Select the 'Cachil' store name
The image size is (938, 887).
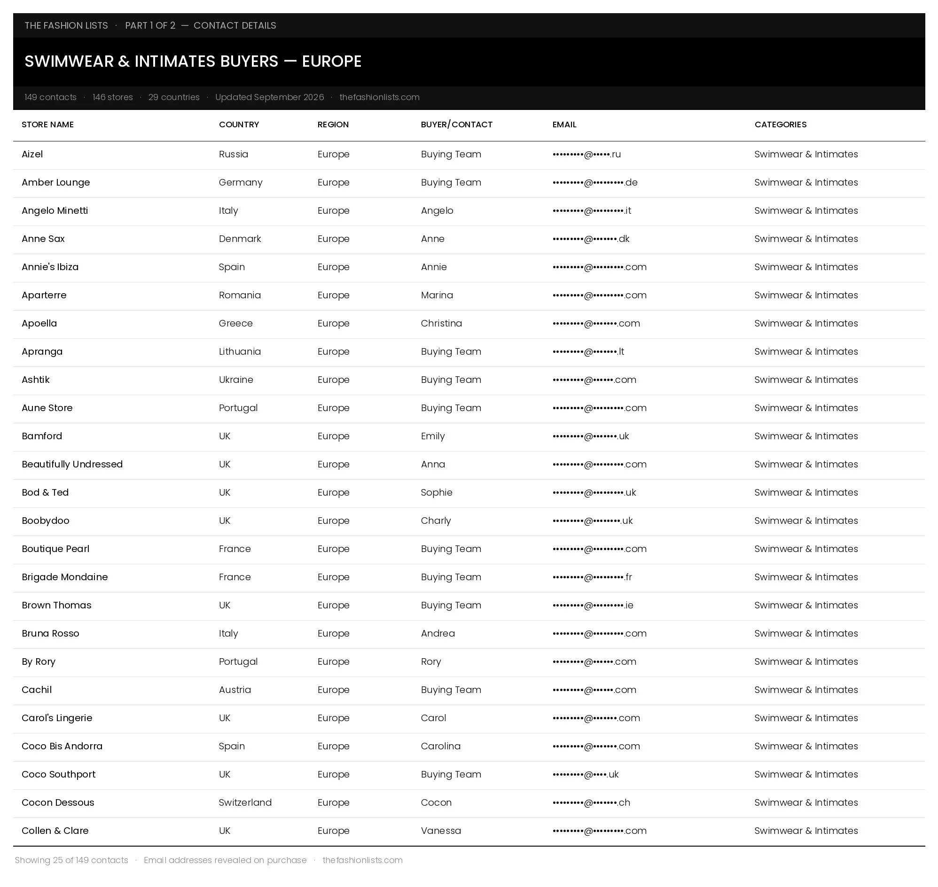[x=37, y=690]
